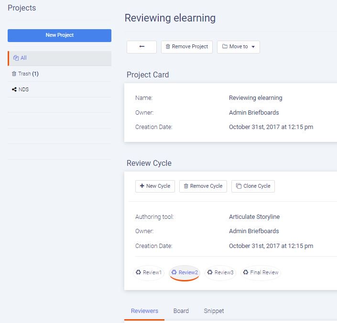Click trash icon on Remove Cycle

click(186, 186)
